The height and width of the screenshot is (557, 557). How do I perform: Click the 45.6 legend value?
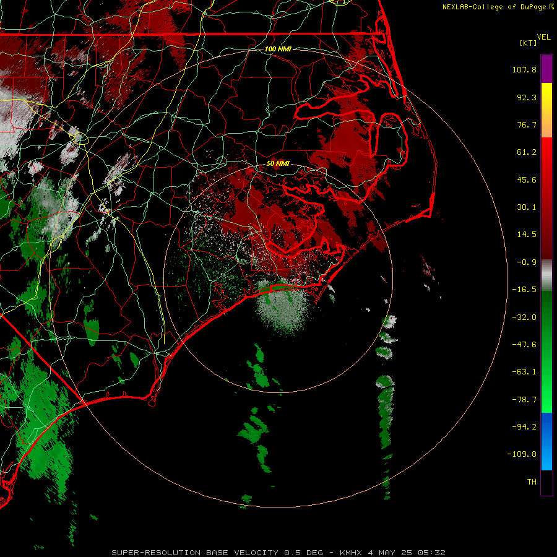pos(527,179)
